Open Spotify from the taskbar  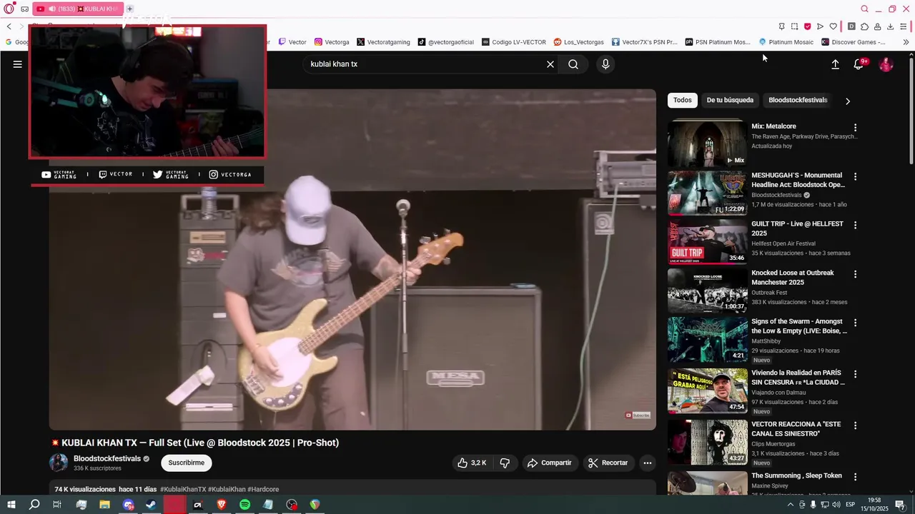(244, 505)
